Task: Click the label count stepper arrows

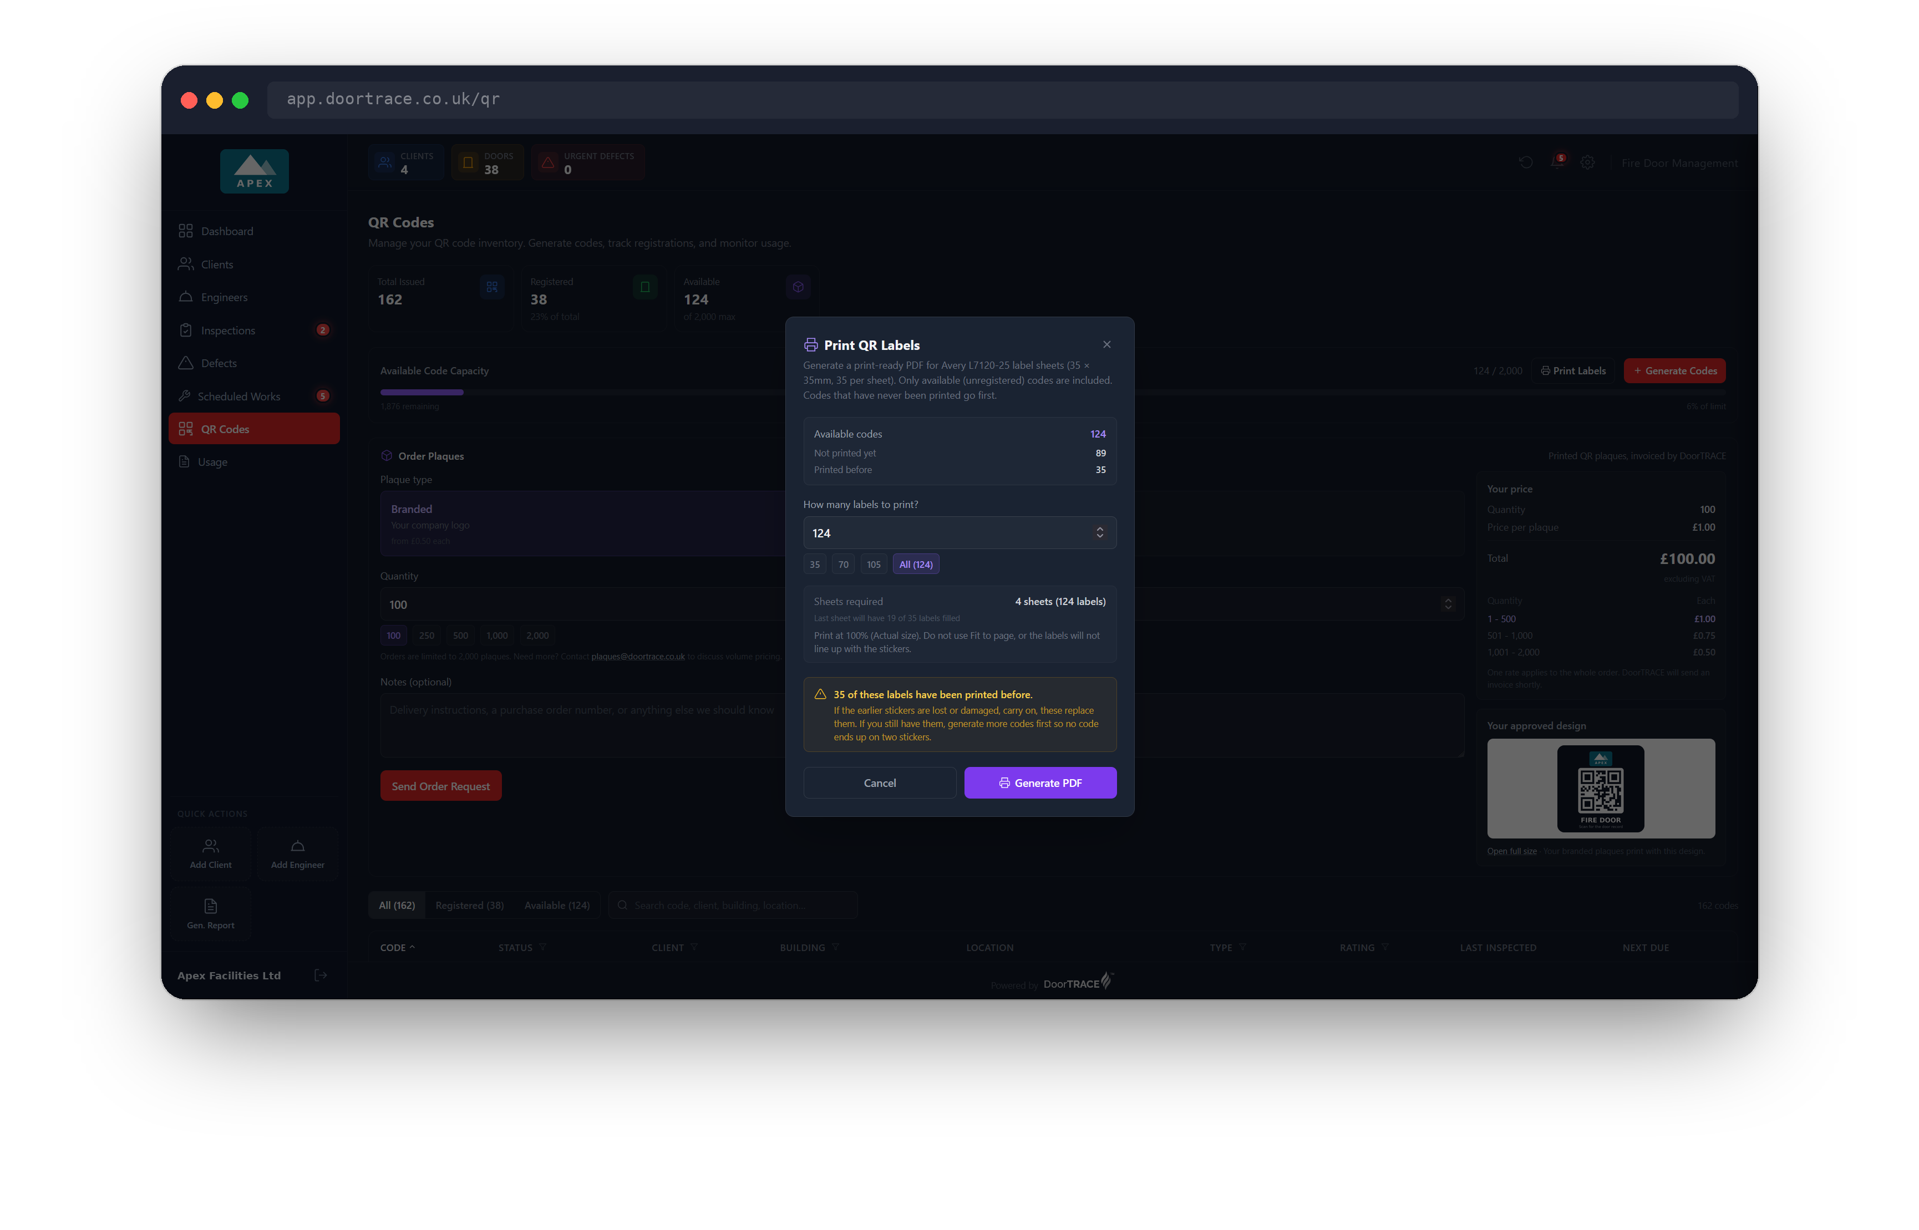Action: 1100,533
